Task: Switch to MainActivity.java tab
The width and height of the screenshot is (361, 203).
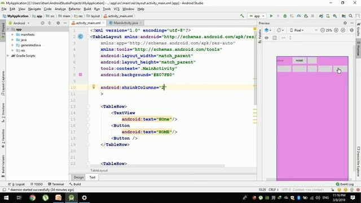Action: pyautogui.click(x=125, y=23)
